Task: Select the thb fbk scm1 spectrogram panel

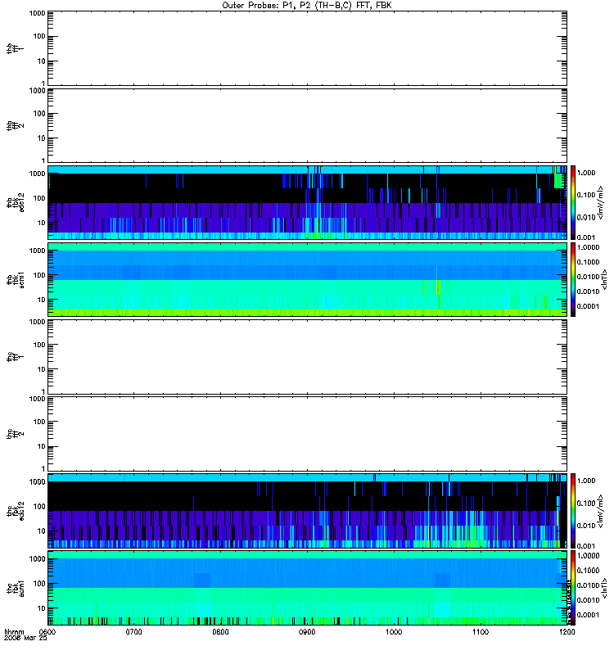Action: (308, 279)
